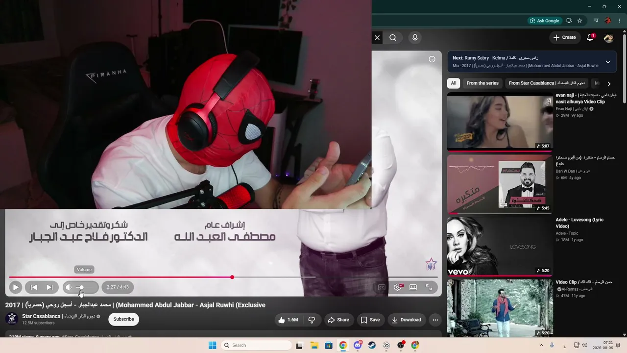Start voice search with the microphone
This screenshot has width=627, height=353.
coord(415,37)
